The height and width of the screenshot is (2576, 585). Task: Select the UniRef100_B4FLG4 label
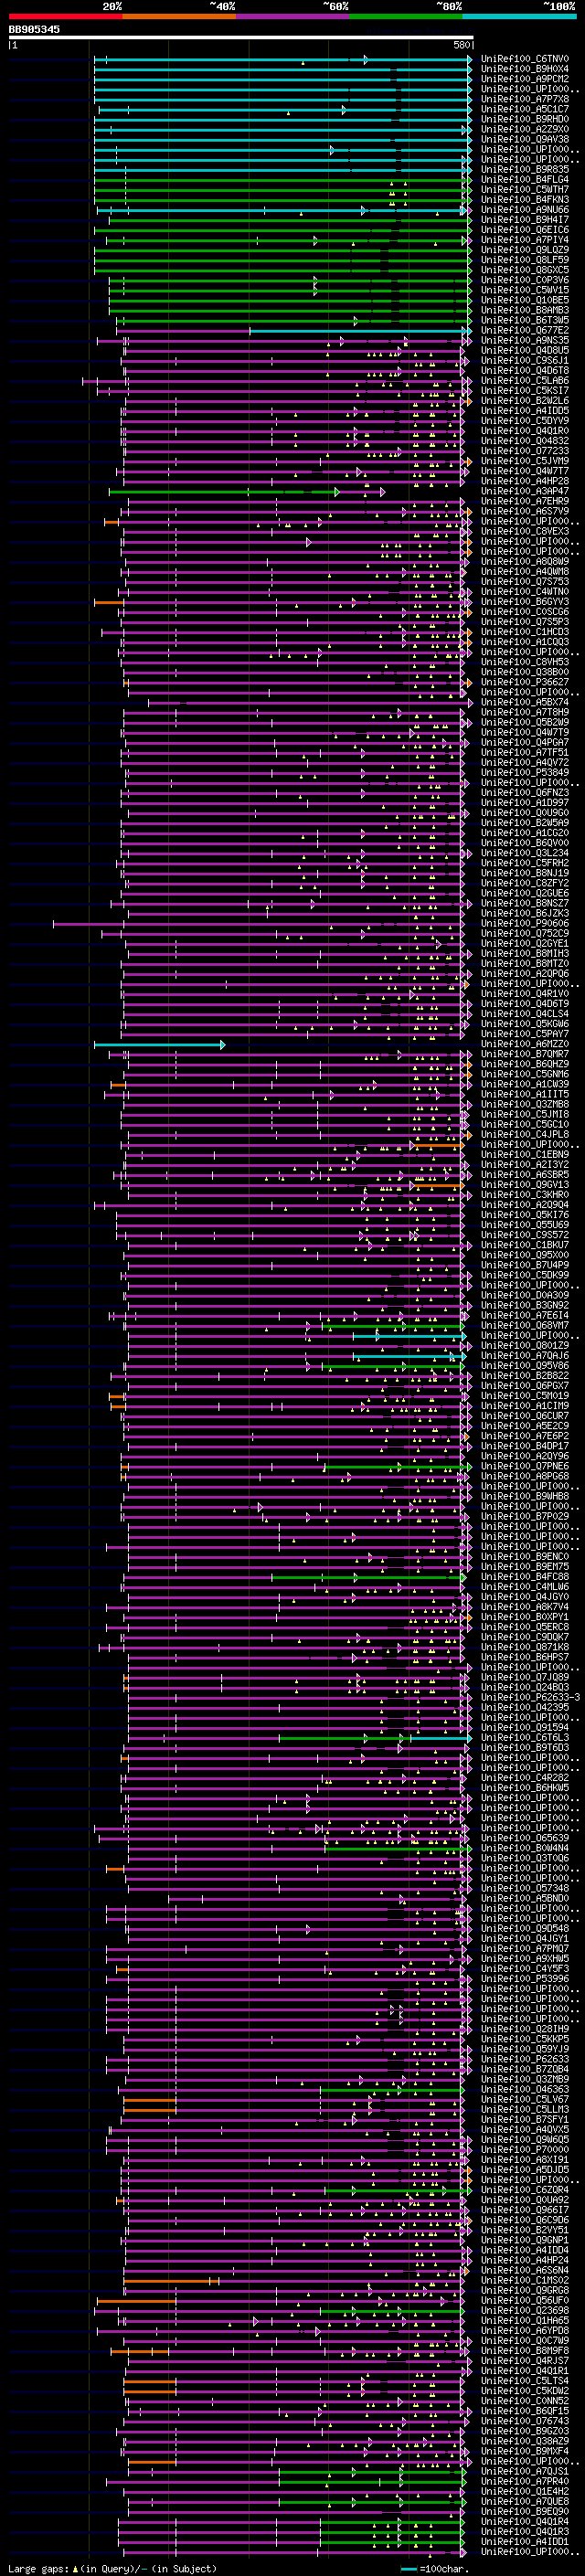(525, 180)
